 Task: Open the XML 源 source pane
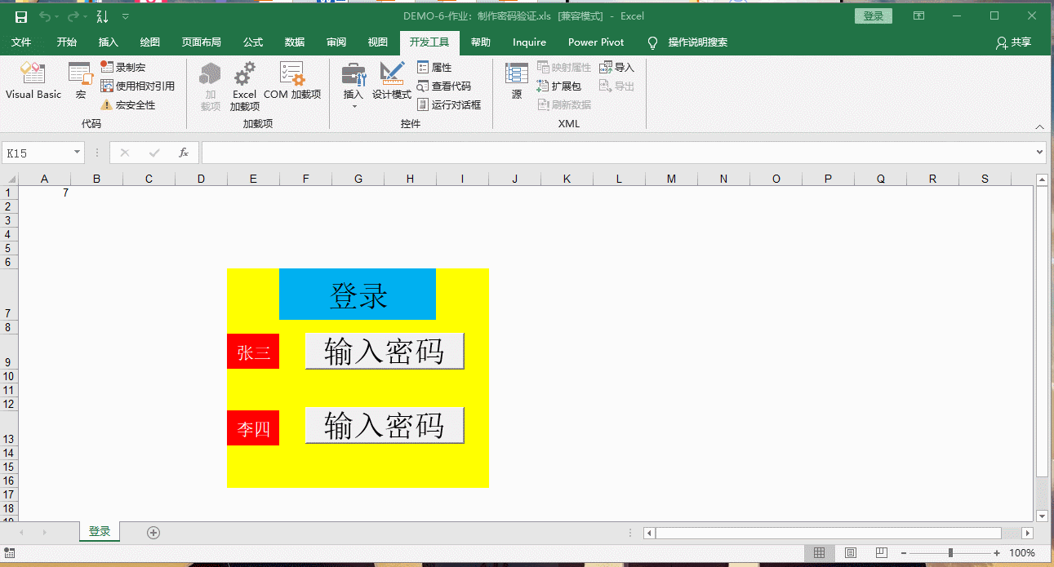(x=517, y=82)
